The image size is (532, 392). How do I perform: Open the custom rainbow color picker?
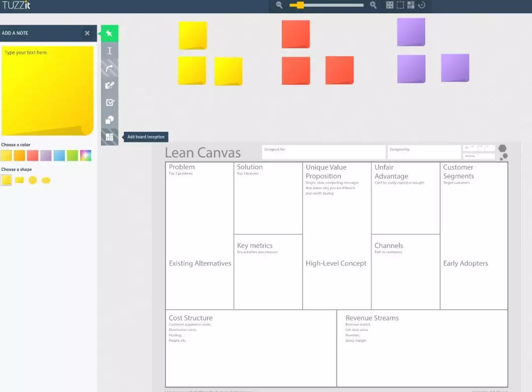86,156
